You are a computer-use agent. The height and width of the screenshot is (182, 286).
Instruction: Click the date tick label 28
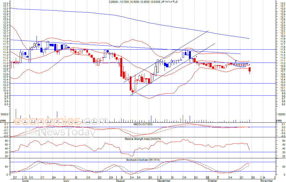tap(253, 178)
